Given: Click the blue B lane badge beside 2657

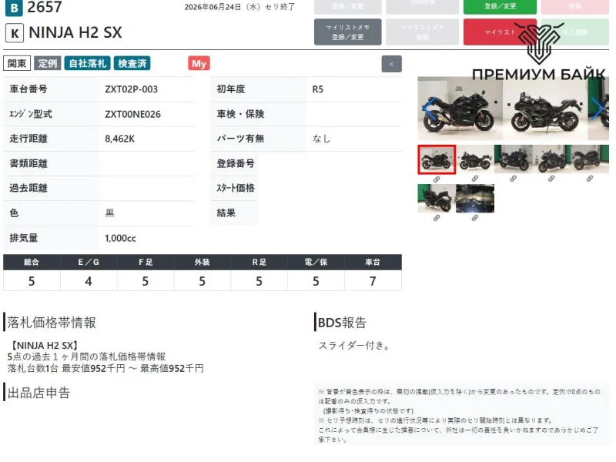Looking at the screenshot, I should 14,8.
